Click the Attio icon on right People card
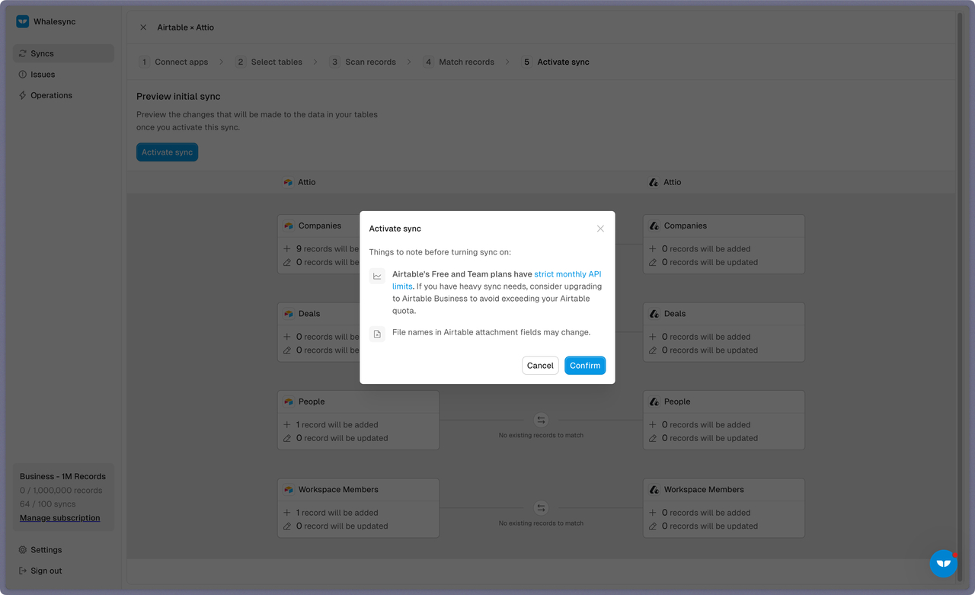 click(x=654, y=402)
